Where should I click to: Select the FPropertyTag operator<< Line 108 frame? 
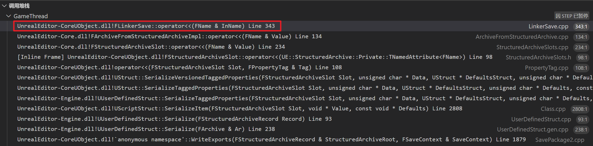[x=179, y=67]
